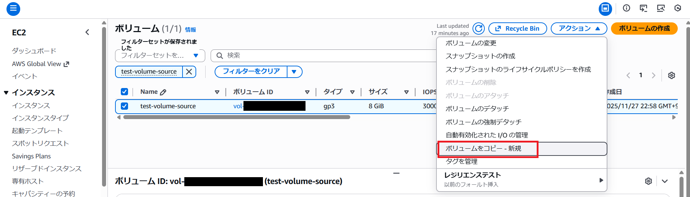
Task: Click the sidebar vertical scrollbar
Action: 104,106
